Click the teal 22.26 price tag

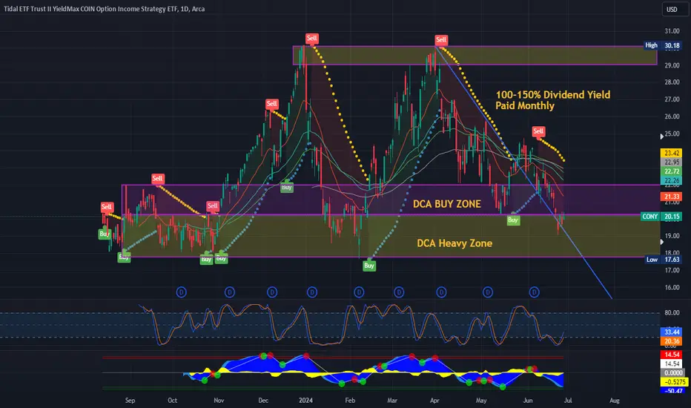coord(672,180)
